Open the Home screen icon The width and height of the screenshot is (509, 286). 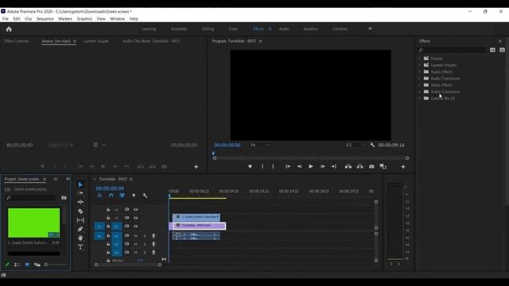coord(9,29)
